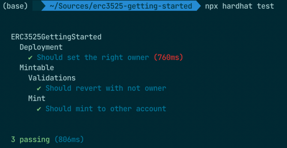Image resolution: width=287 pixels, height=148 pixels.
Task: Click 'Should set the right owner' test text
Action: [x=93, y=58]
